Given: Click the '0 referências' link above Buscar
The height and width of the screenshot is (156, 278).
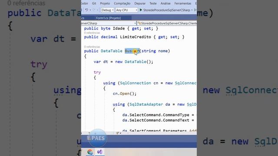Looking at the screenshot, I should coord(92,47).
